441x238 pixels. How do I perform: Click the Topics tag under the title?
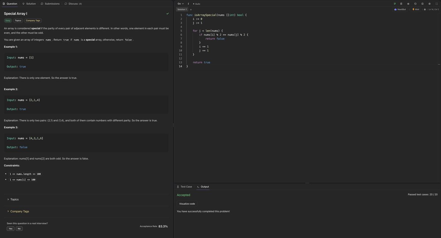click(18, 21)
